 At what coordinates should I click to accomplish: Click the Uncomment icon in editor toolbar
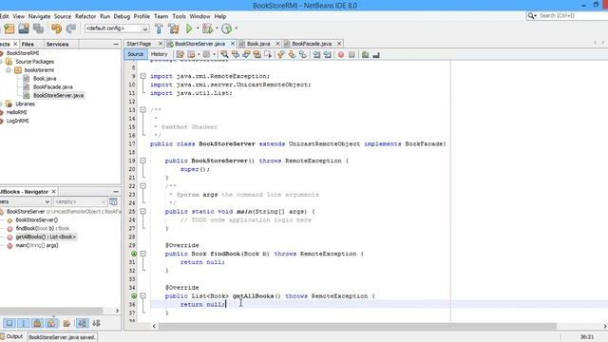376,55
